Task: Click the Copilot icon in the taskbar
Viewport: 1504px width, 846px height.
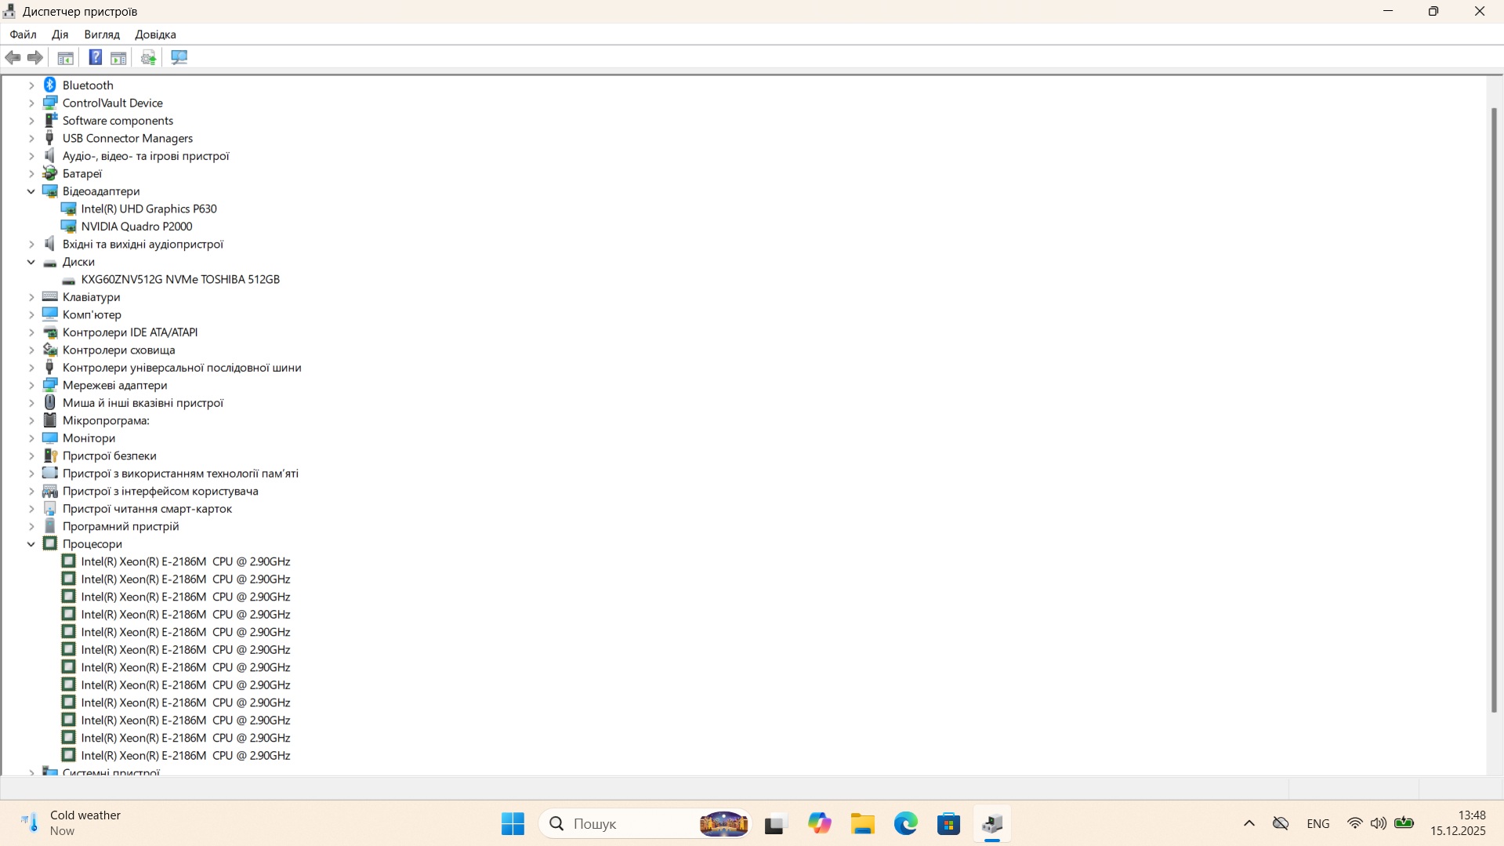Action: tap(819, 824)
